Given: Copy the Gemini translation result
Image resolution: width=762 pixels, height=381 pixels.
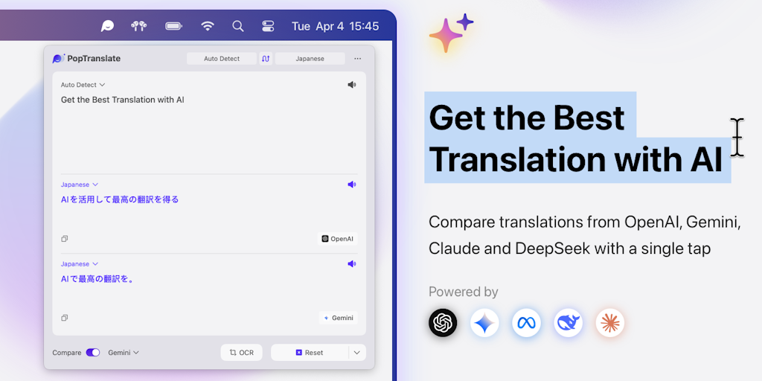Looking at the screenshot, I should [64, 318].
